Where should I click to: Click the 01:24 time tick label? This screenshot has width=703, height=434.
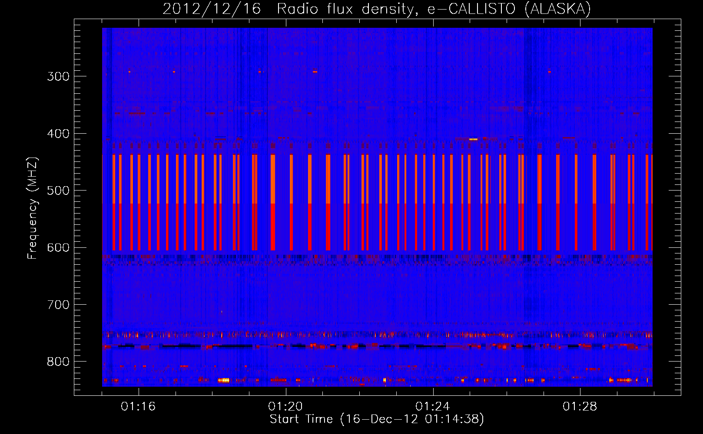click(x=433, y=406)
